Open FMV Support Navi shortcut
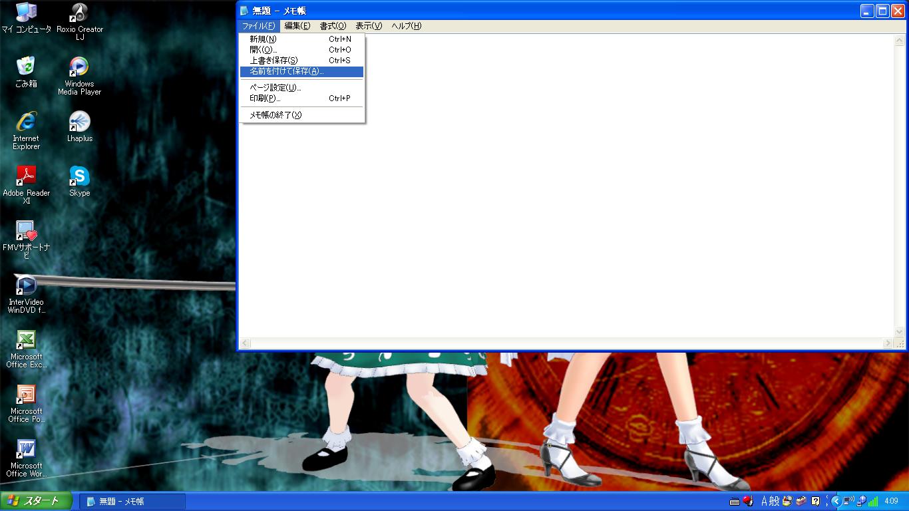Viewport: 909px width, 511px height. 26,240
